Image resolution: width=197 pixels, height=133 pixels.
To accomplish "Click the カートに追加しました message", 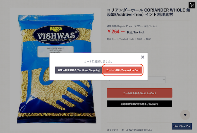I will 98,61.
